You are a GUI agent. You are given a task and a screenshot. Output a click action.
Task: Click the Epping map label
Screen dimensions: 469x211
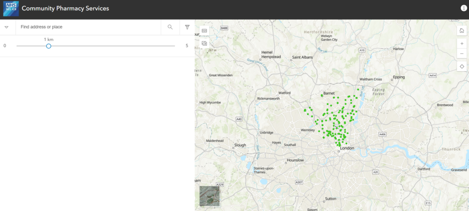399,77
